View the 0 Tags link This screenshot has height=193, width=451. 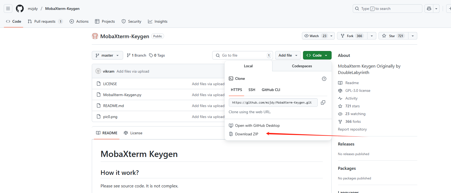[x=157, y=55]
